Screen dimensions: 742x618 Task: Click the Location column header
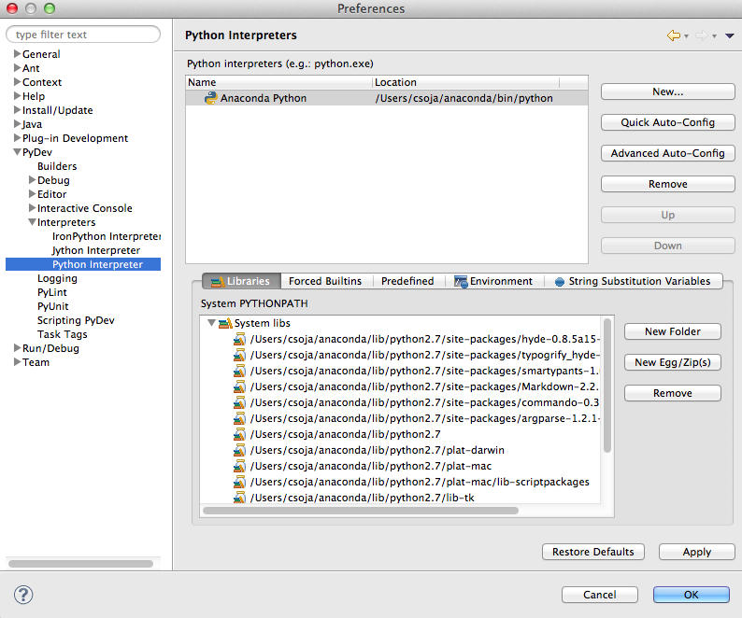click(x=465, y=82)
